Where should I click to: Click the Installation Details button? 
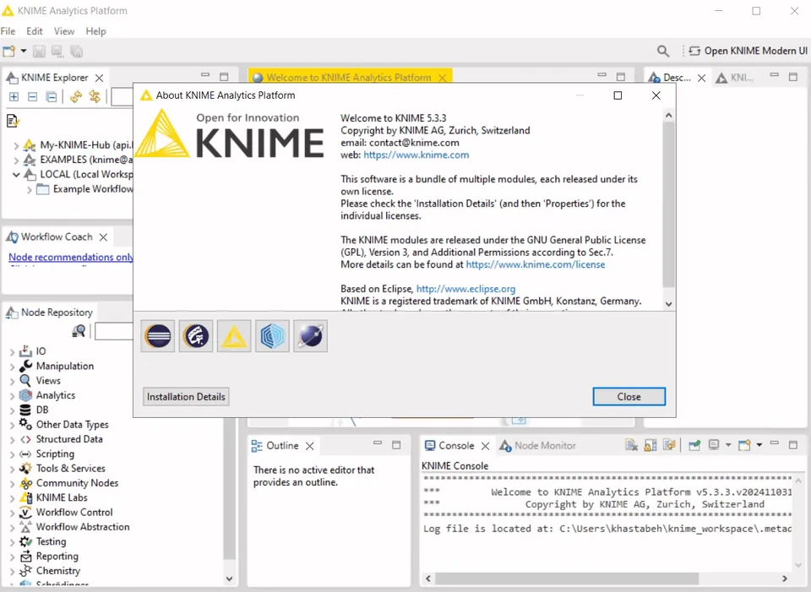point(186,397)
